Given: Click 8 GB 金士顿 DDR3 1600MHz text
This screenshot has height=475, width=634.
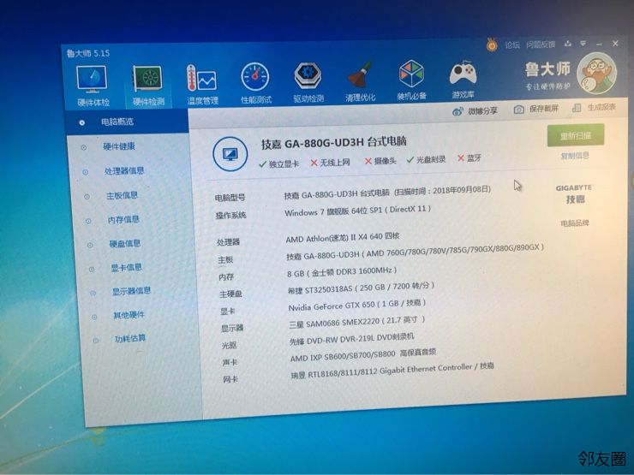Looking at the screenshot, I should [342, 272].
